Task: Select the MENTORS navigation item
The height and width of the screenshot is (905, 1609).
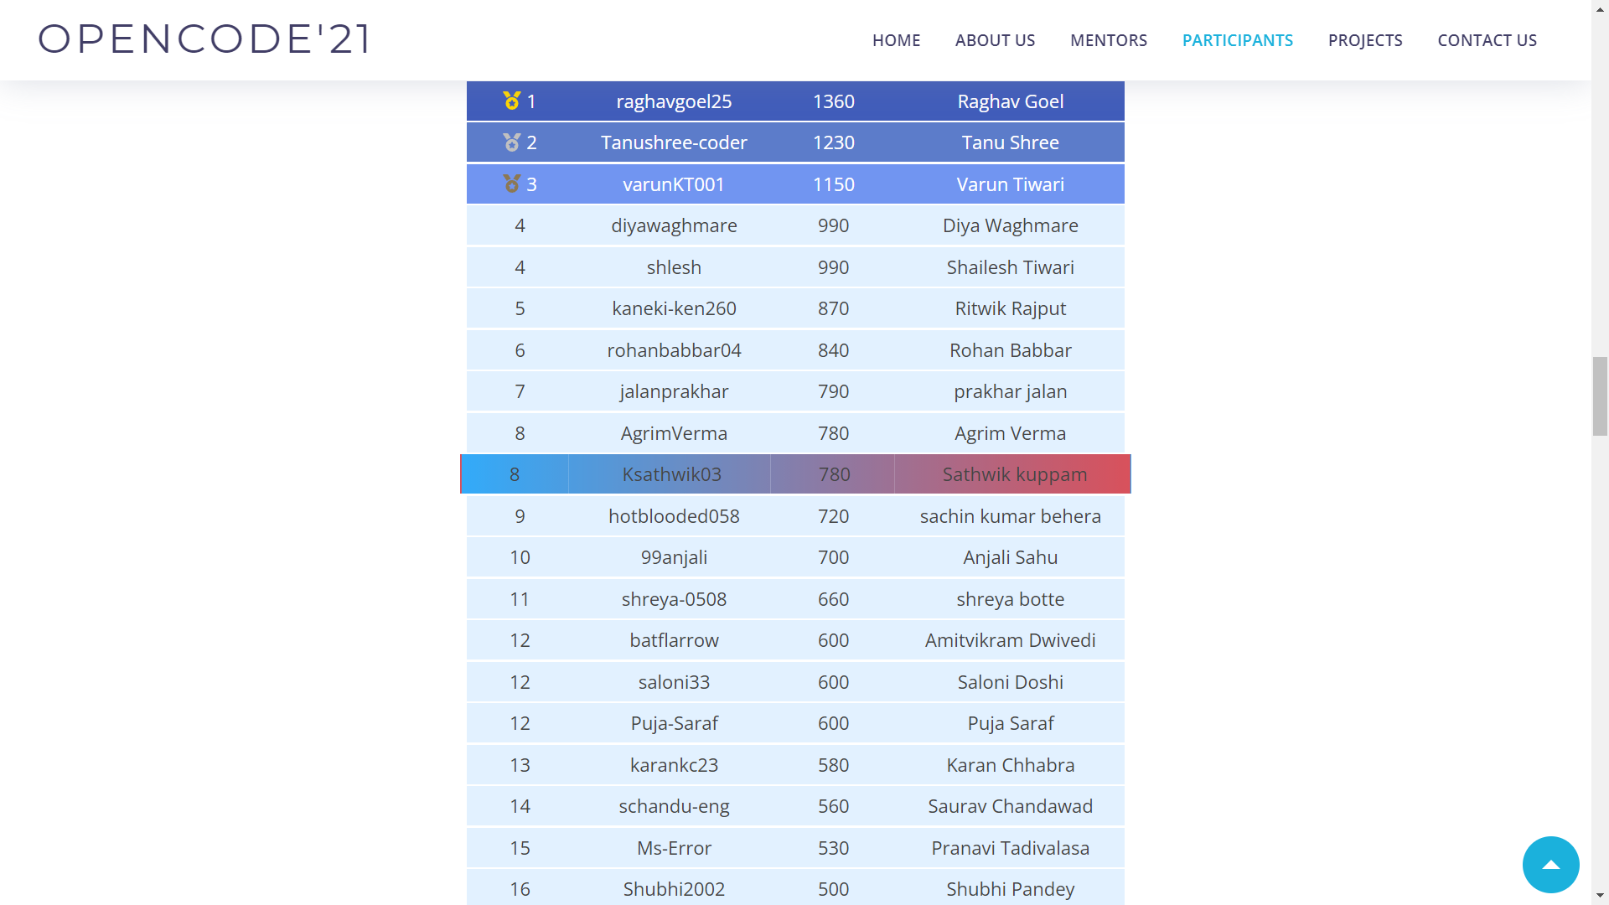Action: 1108,40
